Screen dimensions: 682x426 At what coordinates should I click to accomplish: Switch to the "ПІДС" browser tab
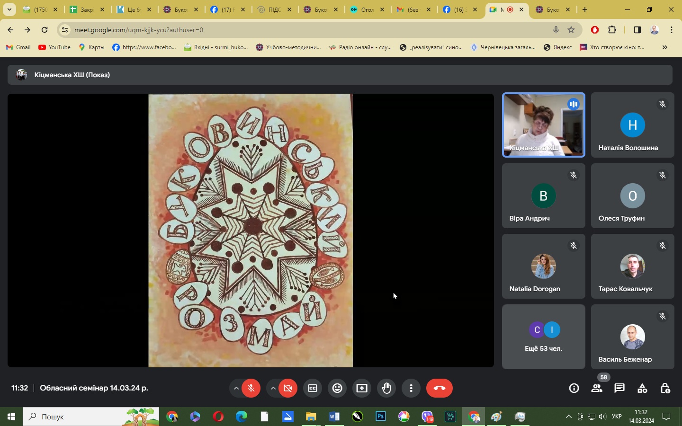(x=275, y=9)
